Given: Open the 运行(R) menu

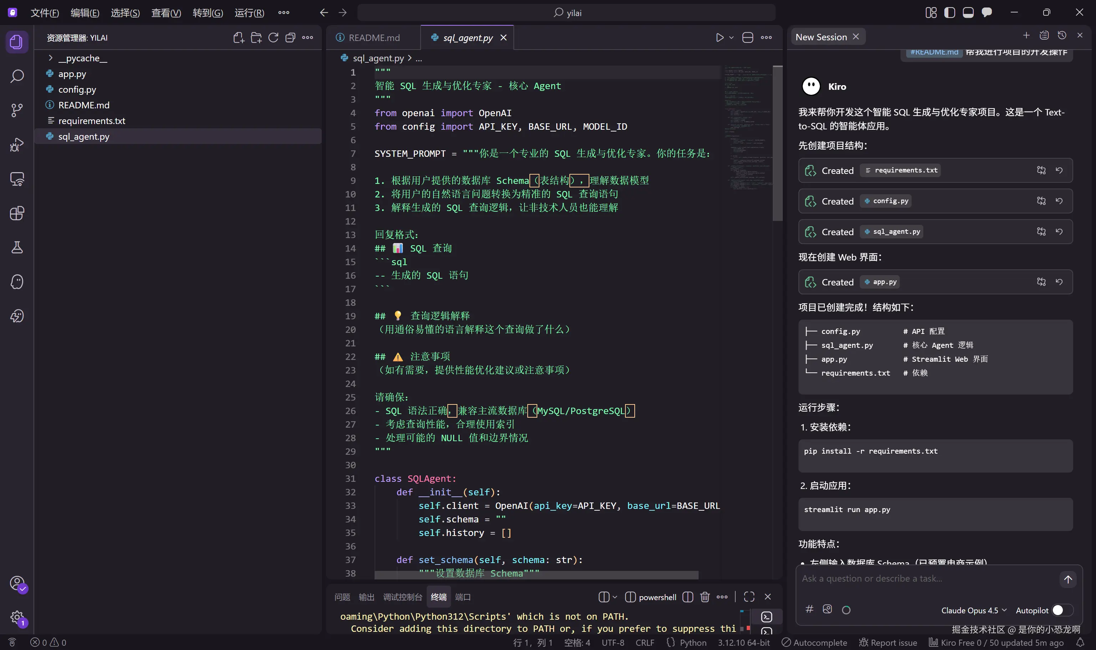Looking at the screenshot, I should (249, 13).
